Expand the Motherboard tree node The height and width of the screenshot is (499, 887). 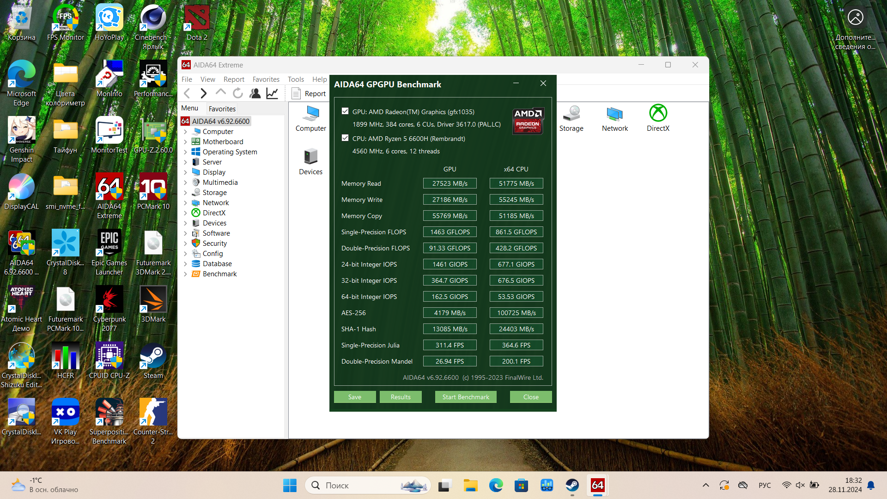[x=185, y=142]
